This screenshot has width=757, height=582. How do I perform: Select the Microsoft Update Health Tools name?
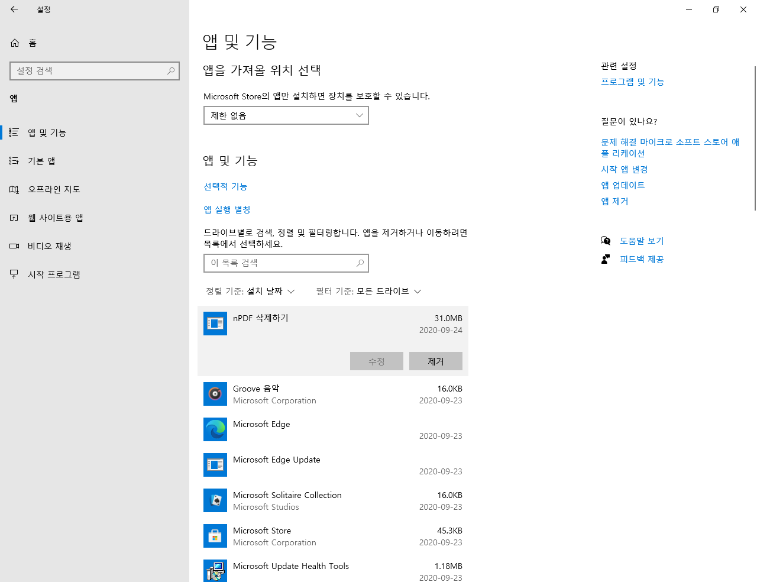[291, 566]
